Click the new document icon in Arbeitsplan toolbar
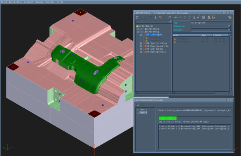The image size is (241, 156). pyautogui.click(x=137, y=18)
